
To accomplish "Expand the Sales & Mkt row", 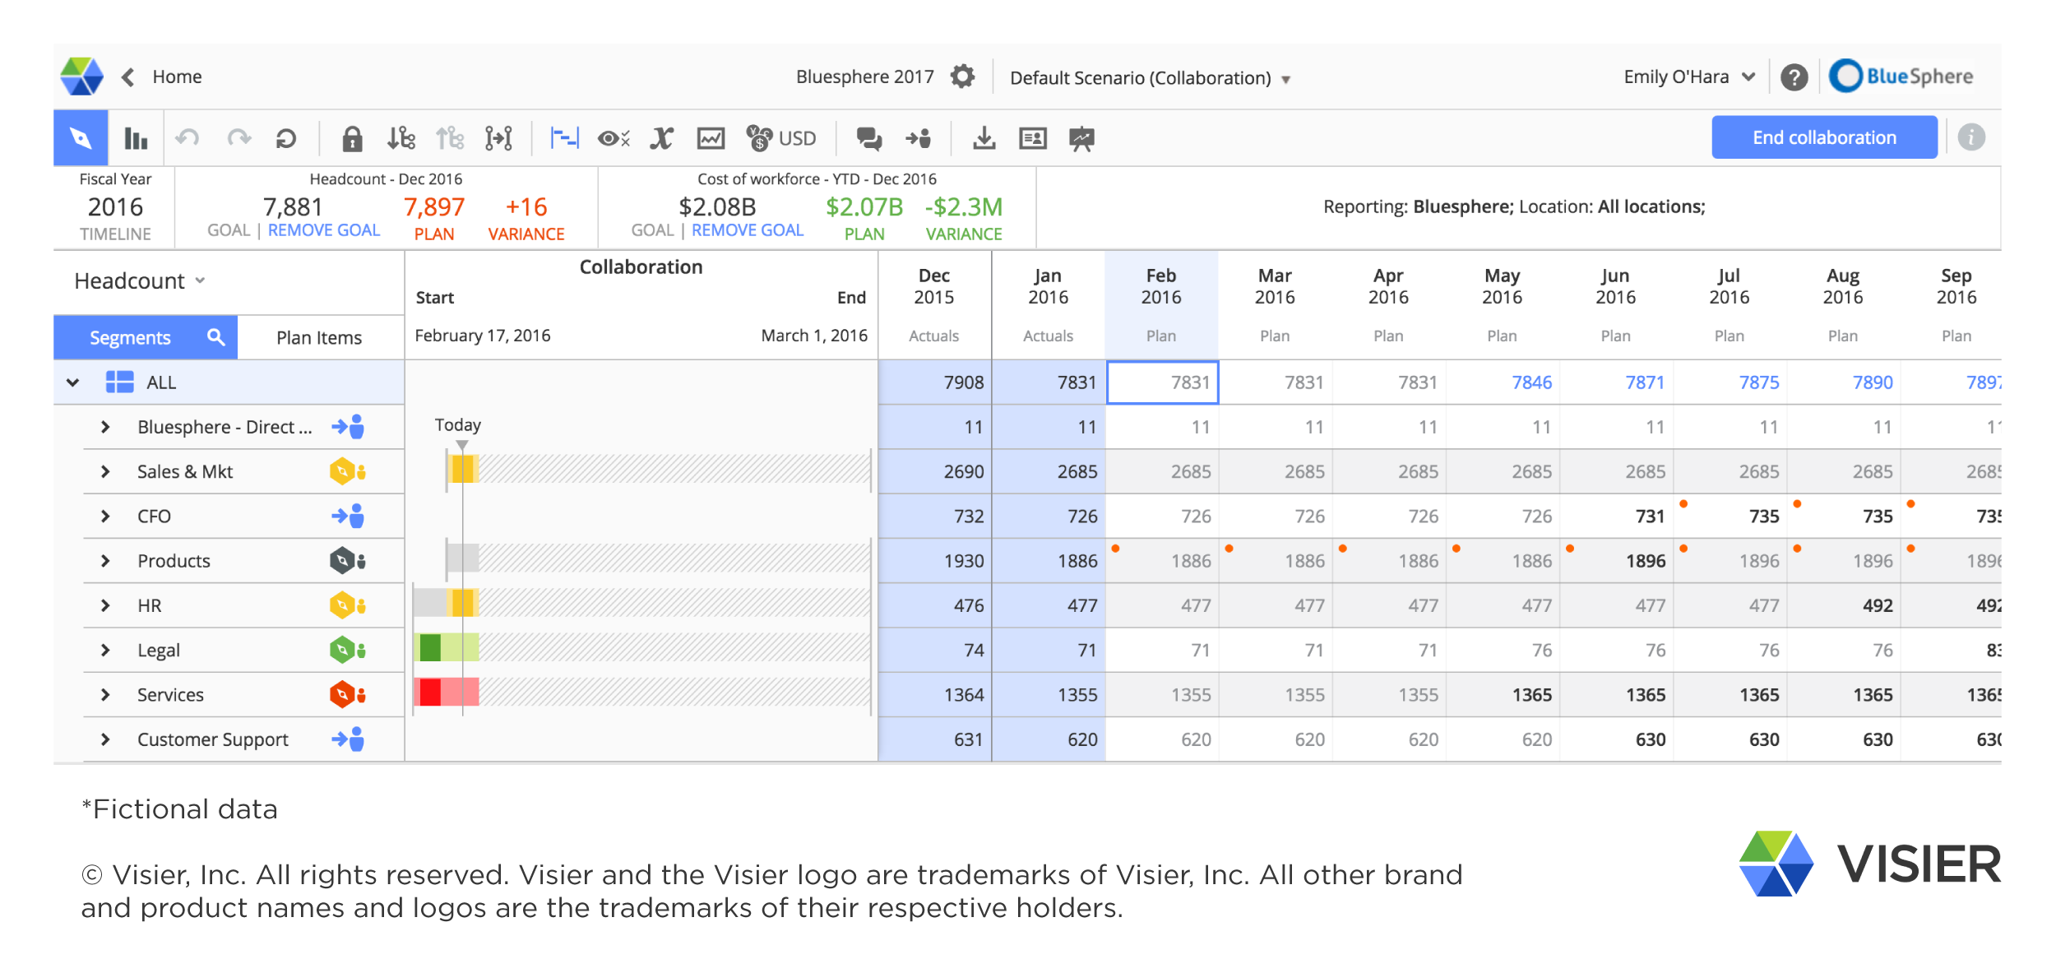I will 105,471.
